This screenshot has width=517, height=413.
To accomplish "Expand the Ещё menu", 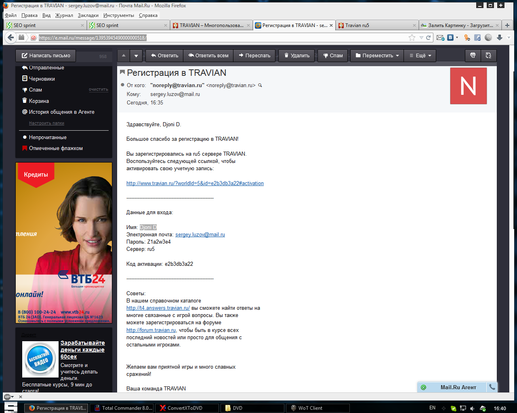I will [420, 56].
